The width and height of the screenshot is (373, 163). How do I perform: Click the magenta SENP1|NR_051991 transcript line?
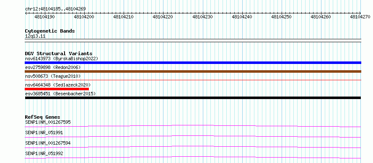click(193, 136)
